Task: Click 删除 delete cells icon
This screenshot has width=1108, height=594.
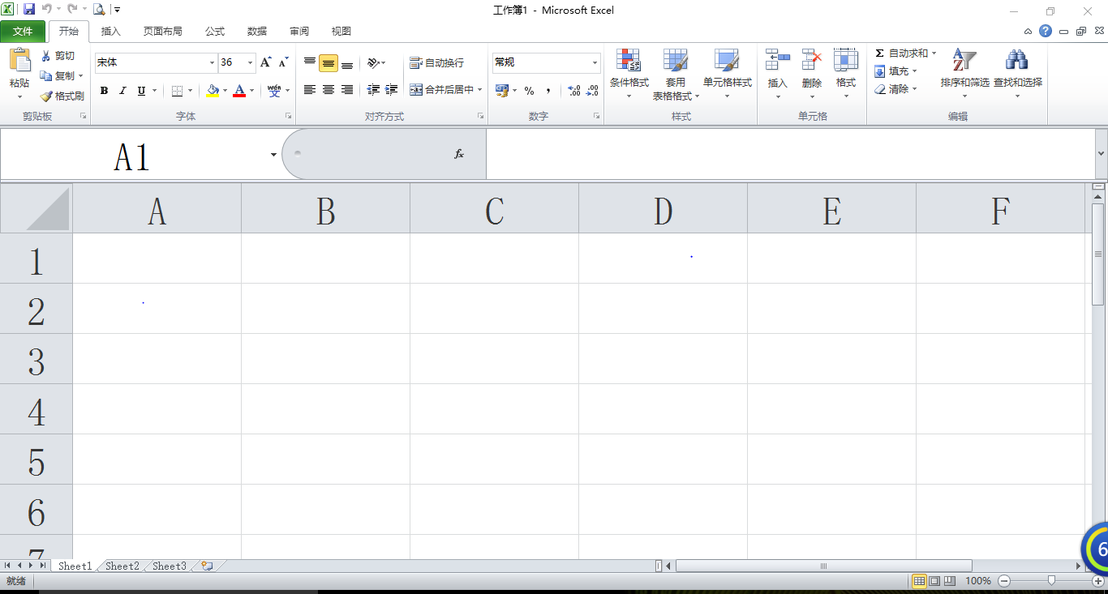Action: (x=812, y=60)
